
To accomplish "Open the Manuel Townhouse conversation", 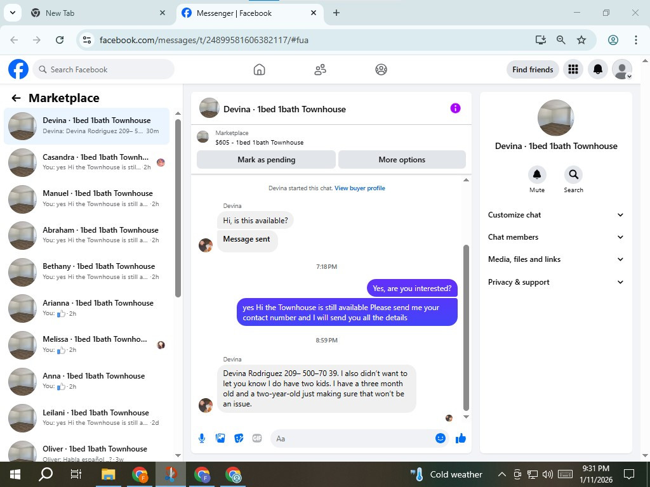I will (86, 198).
